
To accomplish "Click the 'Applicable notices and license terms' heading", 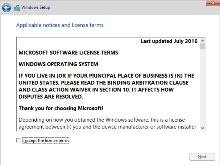I will [60, 25].
